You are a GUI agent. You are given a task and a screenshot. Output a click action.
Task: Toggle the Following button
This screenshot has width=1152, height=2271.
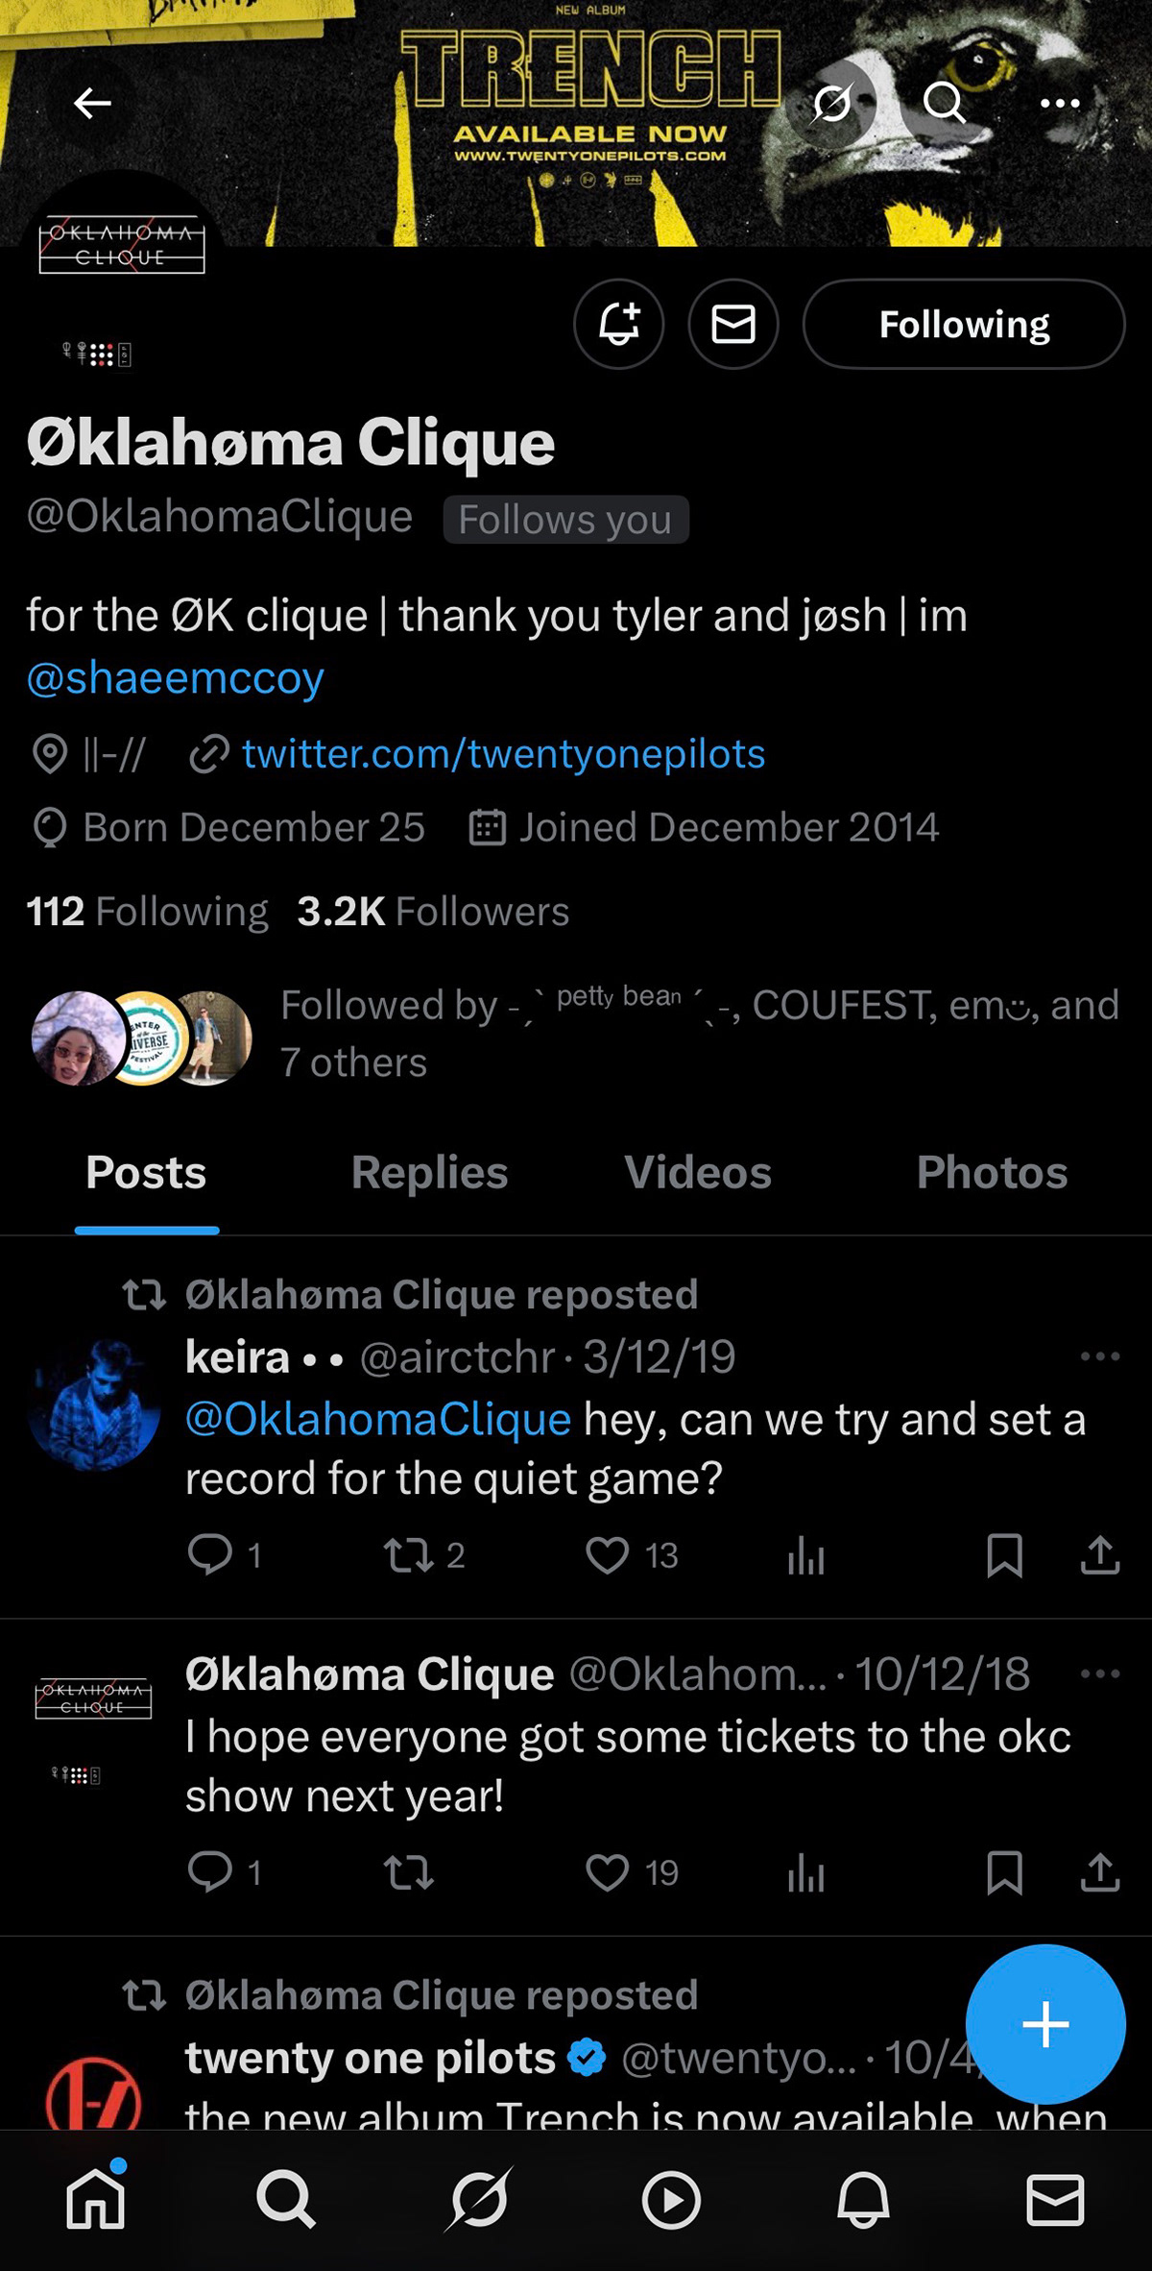coord(964,325)
